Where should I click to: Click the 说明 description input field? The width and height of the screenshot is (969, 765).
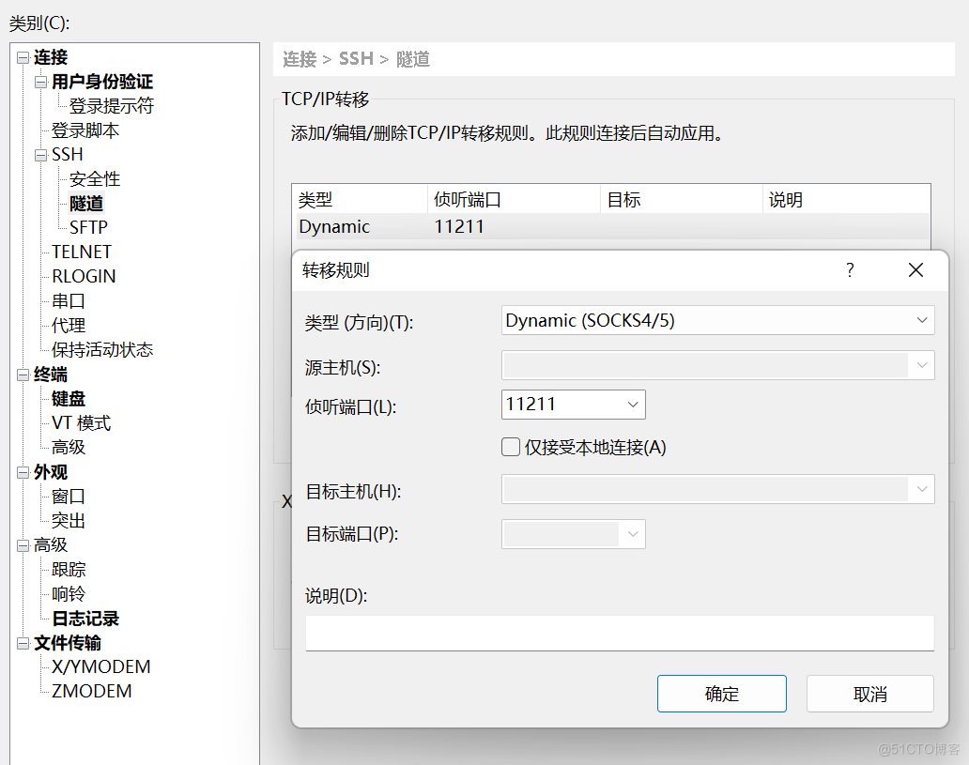tap(620, 634)
